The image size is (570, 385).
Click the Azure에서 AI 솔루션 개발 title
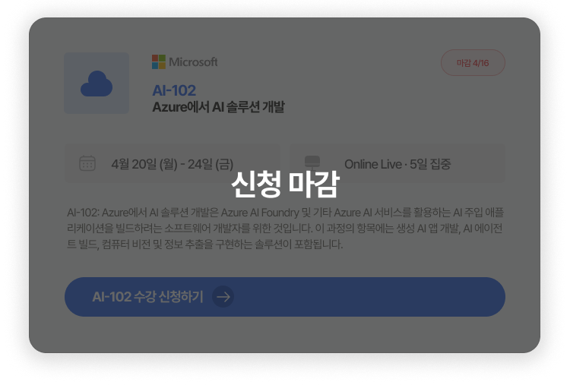[x=218, y=107]
